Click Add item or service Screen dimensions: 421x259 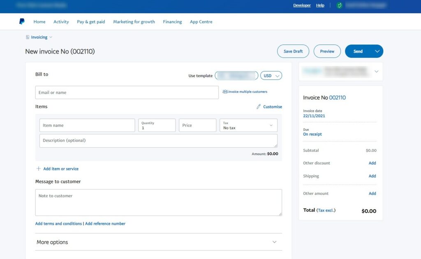pyautogui.click(x=61, y=169)
